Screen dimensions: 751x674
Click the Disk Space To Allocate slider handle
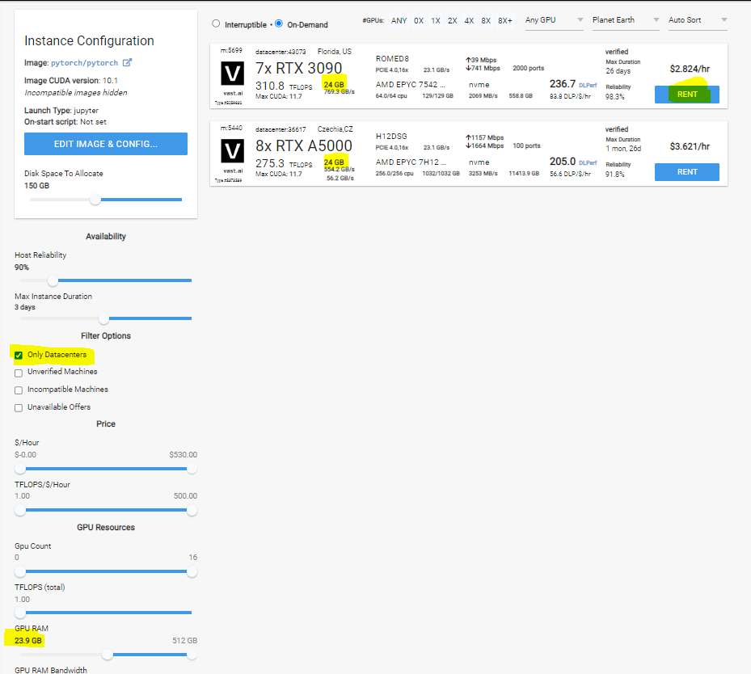pos(95,200)
